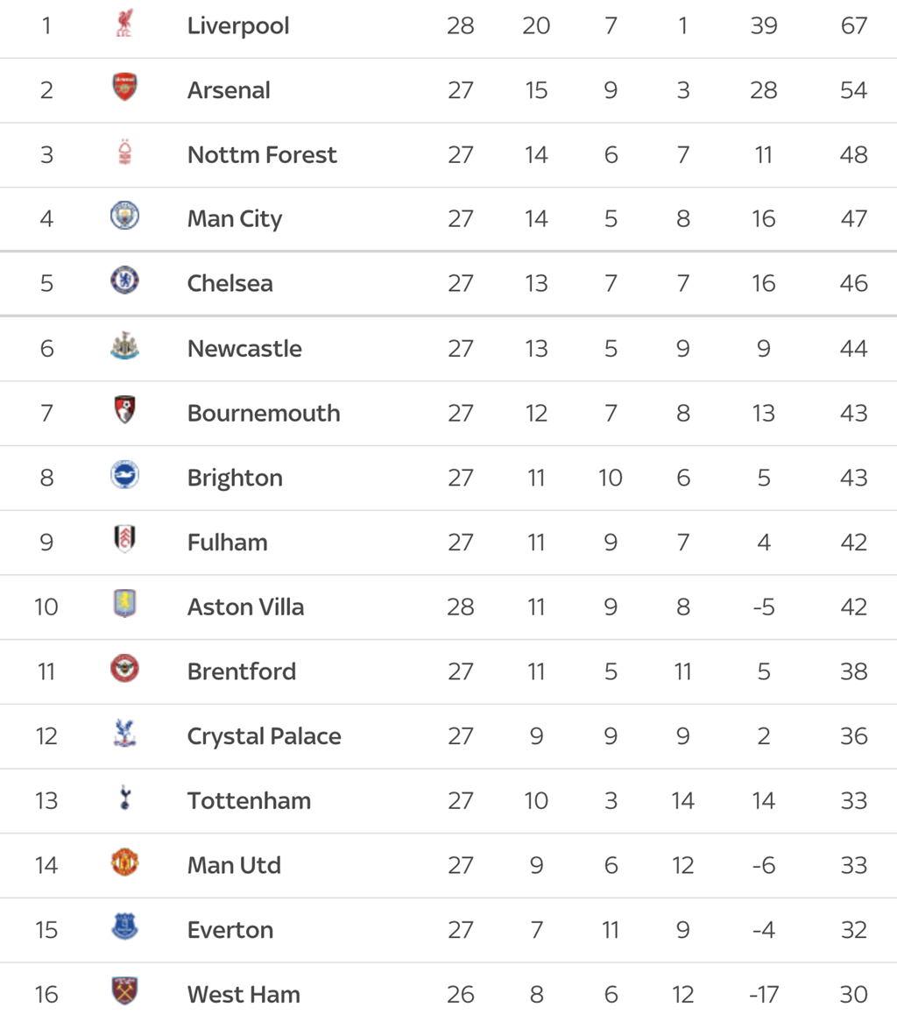Click the Brentford crest icon

point(124,668)
